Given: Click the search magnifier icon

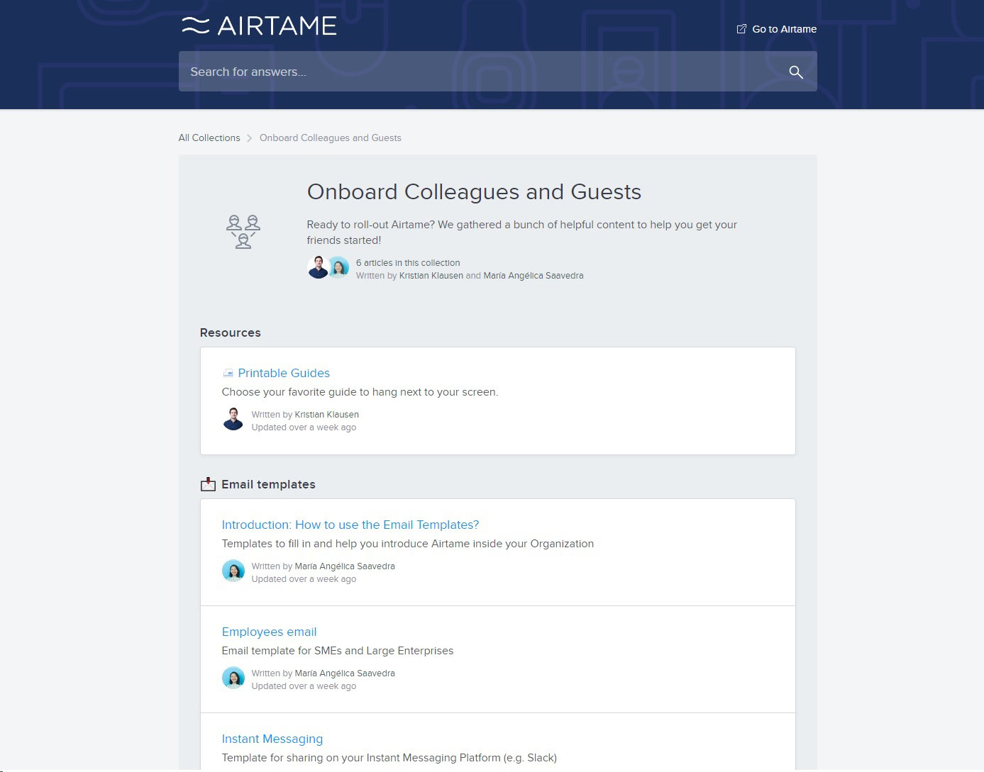Looking at the screenshot, I should 796,72.
